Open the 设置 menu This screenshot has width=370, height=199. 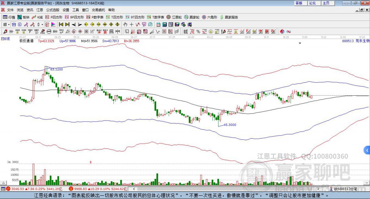pyautogui.click(x=66, y=10)
